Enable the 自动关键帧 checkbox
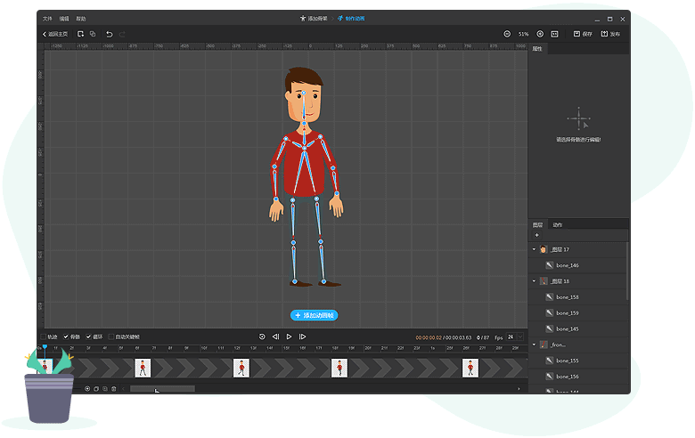695x438 pixels. coord(111,337)
